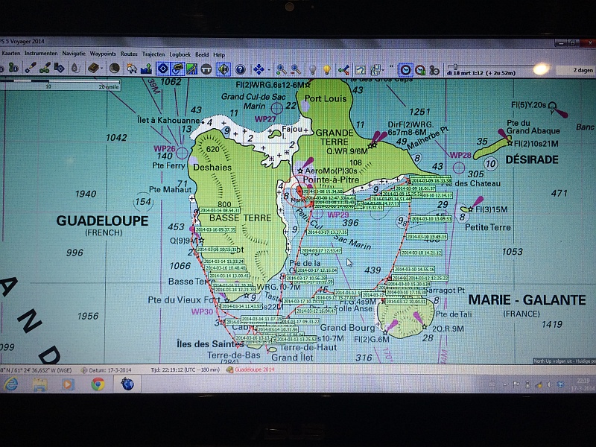Image resolution: width=596 pixels, height=447 pixels.
Task: Click the '2 dagen' time range field
Action: tap(575, 70)
